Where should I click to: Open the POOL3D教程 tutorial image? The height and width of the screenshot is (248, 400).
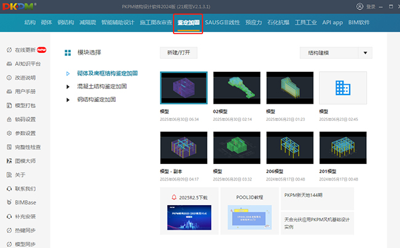coord(249,217)
